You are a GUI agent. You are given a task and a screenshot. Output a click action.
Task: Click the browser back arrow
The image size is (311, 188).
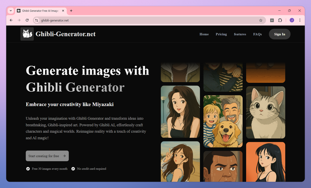point(11,20)
